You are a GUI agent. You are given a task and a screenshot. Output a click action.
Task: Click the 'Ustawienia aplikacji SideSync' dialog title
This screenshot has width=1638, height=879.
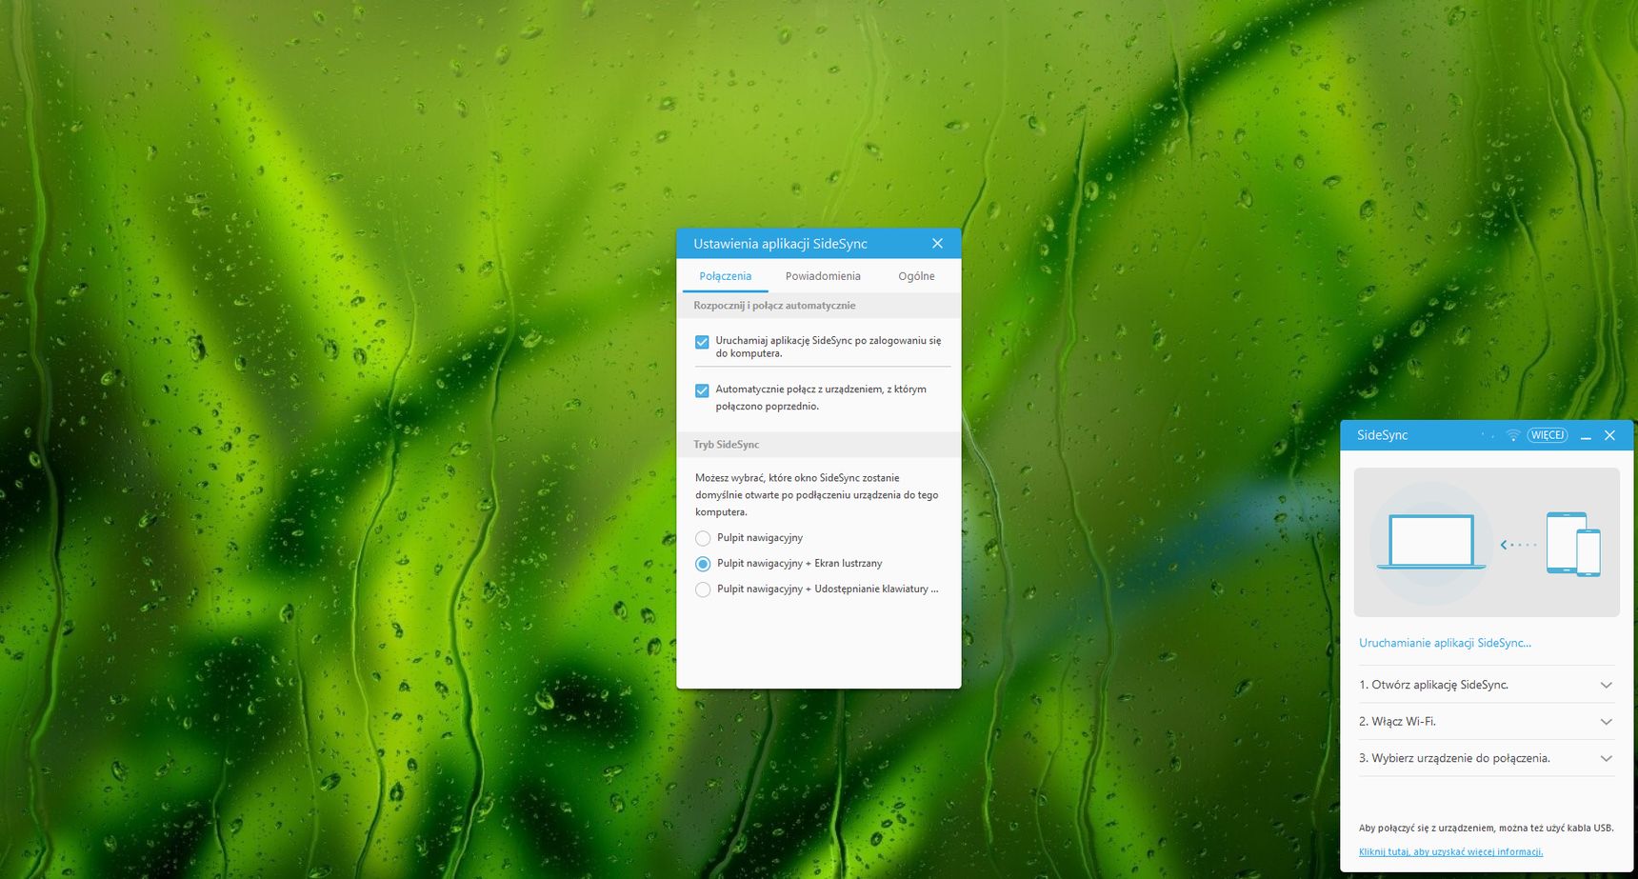click(780, 244)
